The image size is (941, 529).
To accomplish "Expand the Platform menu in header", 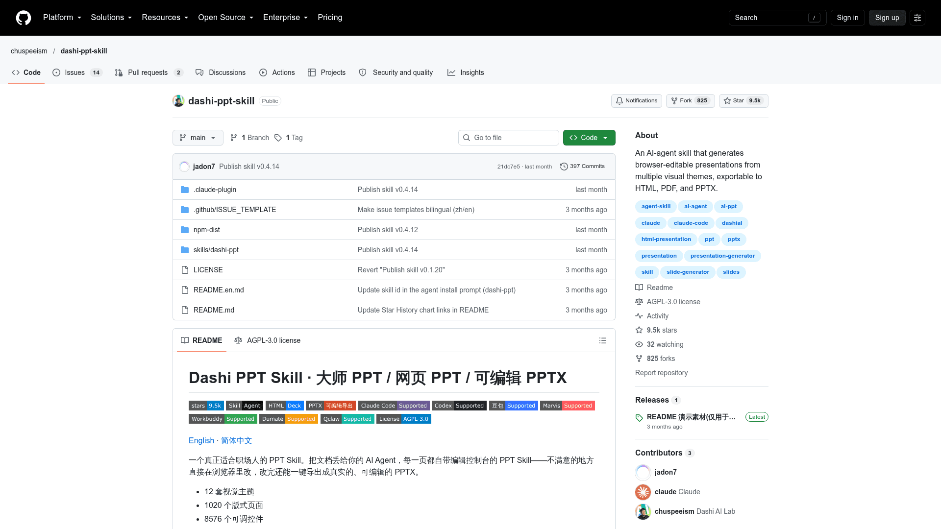I will (x=62, y=18).
